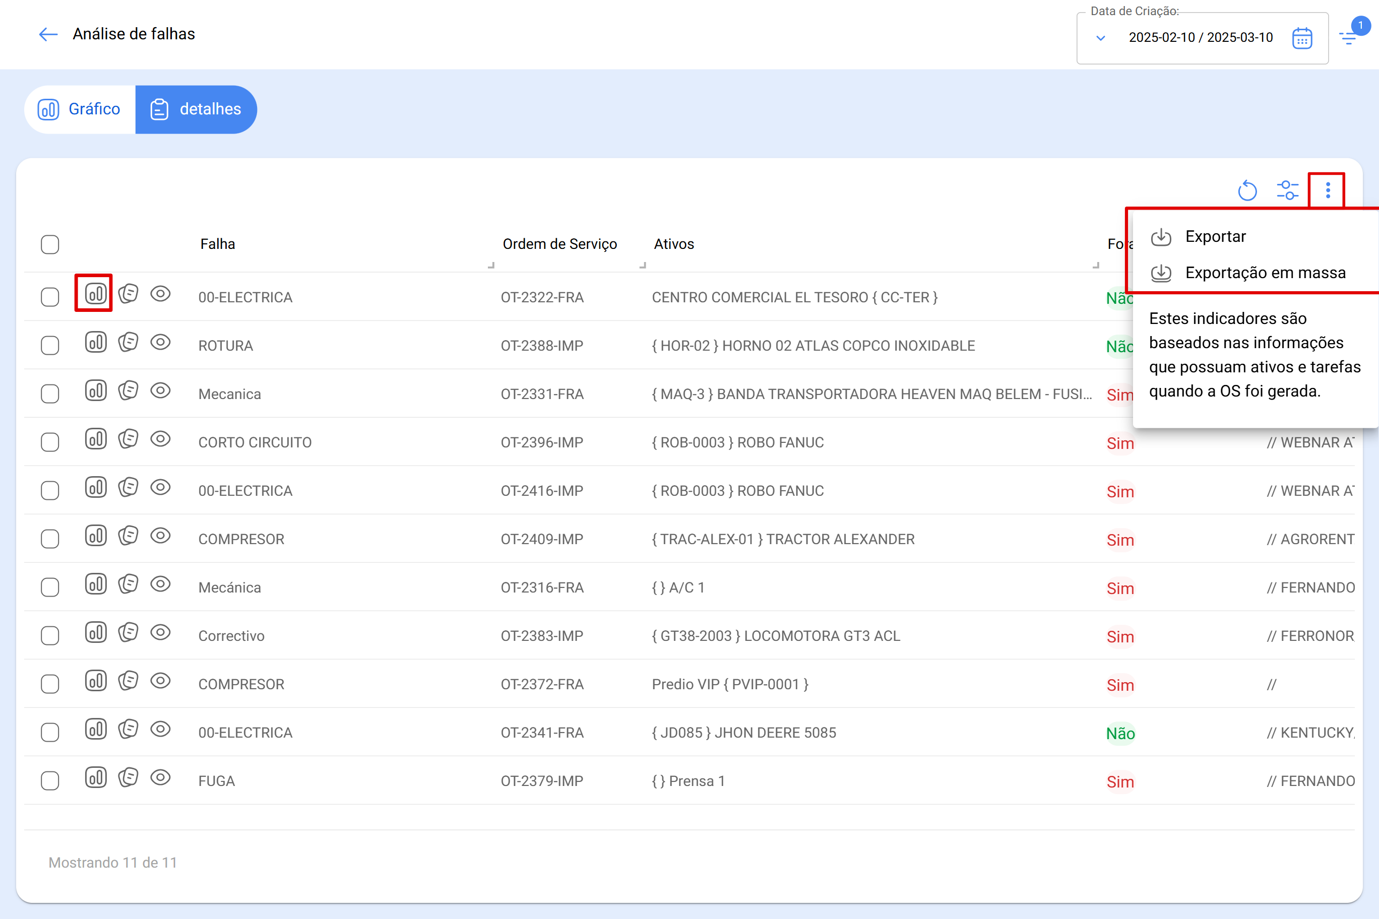Toggle the select-all checkbox in the table header
The image size is (1379, 919).
point(50,244)
